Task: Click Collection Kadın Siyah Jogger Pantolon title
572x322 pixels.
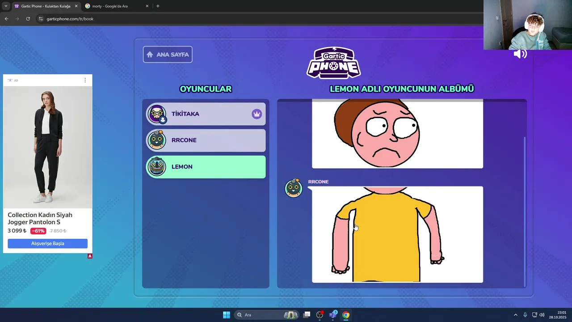Action: click(x=40, y=218)
